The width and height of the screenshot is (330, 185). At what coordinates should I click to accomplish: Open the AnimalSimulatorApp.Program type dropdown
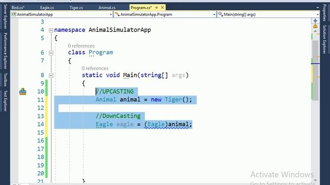(x=214, y=14)
